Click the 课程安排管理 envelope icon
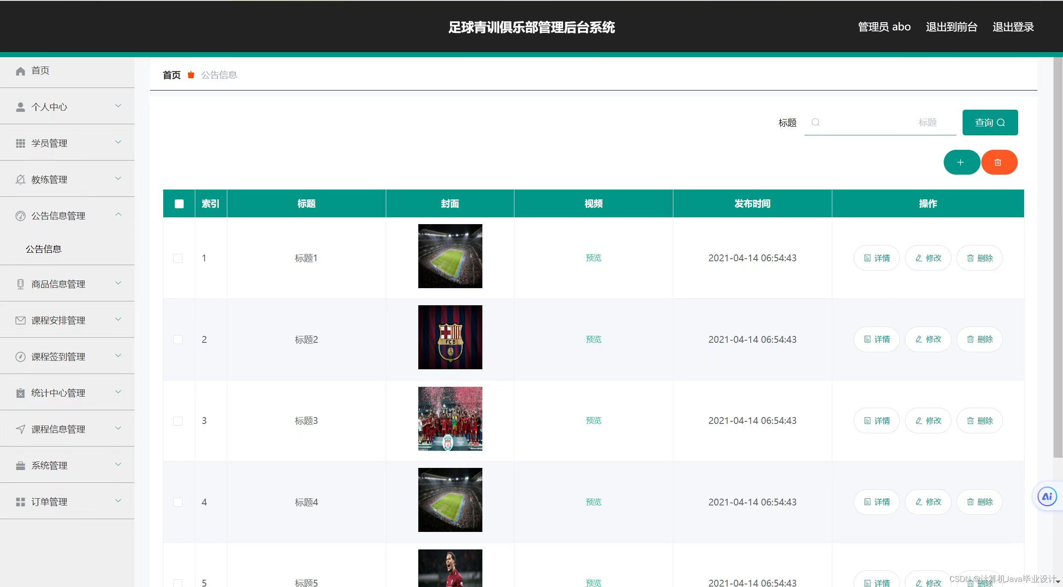This screenshot has height=587, width=1063. (x=20, y=320)
